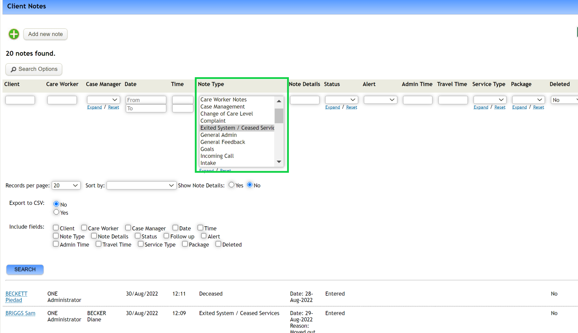Click the green plus icon to add a note
578x333 pixels.
coord(14,34)
